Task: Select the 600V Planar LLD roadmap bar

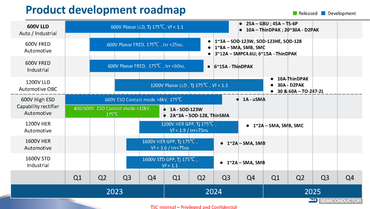Action: pyautogui.click(x=147, y=27)
